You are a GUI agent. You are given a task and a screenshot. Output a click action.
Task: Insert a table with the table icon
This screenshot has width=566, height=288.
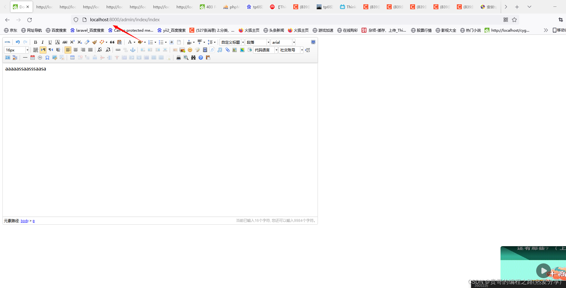coord(72,58)
